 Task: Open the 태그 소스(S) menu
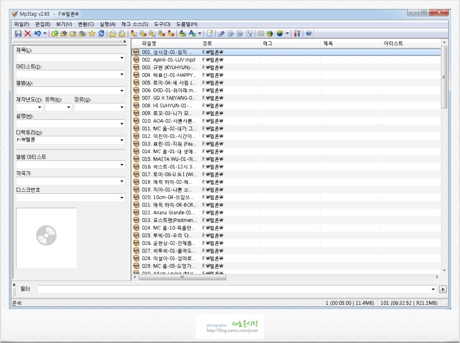point(135,24)
